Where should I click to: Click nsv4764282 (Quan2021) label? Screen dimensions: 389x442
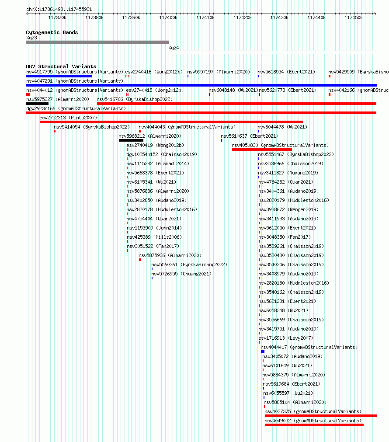coord(286,182)
